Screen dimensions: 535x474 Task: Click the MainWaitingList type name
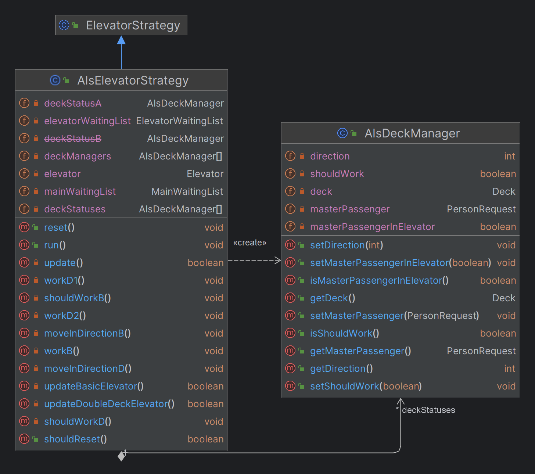pos(187,191)
